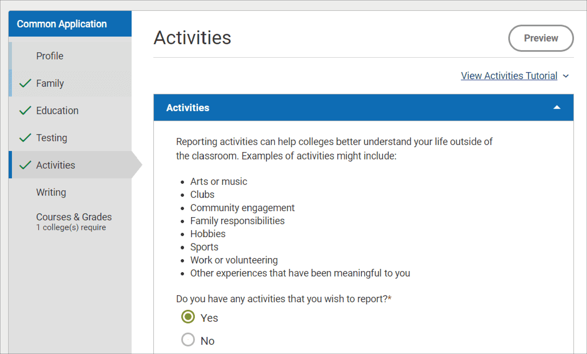
Task: Select the No radio button
Action: 188,340
